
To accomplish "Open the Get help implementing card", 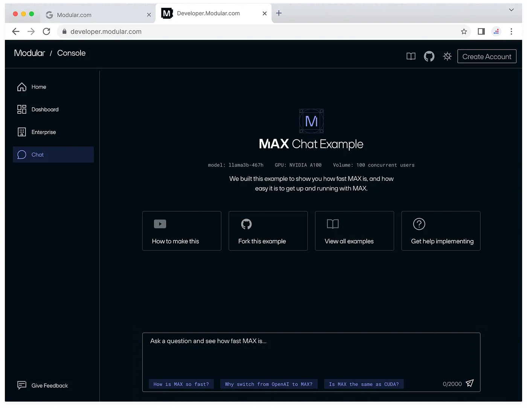I will (441, 231).
